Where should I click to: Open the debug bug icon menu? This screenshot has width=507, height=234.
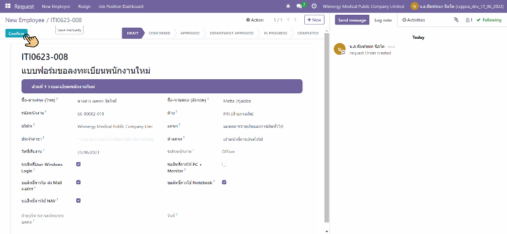[x=288, y=7]
